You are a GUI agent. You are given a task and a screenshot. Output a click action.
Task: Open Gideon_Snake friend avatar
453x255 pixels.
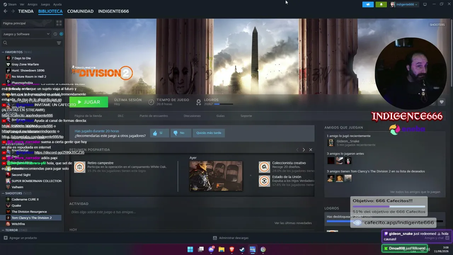click(x=331, y=143)
